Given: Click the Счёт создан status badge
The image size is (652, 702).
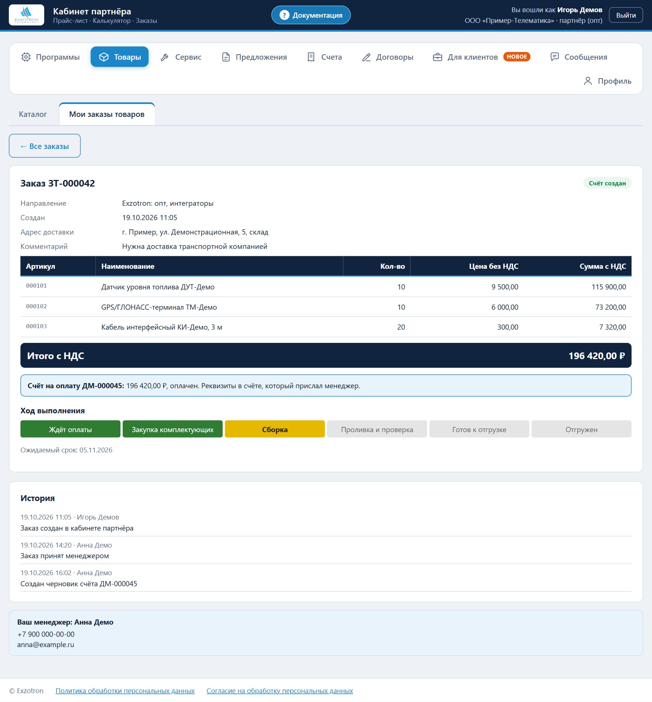Looking at the screenshot, I should tap(607, 183).
